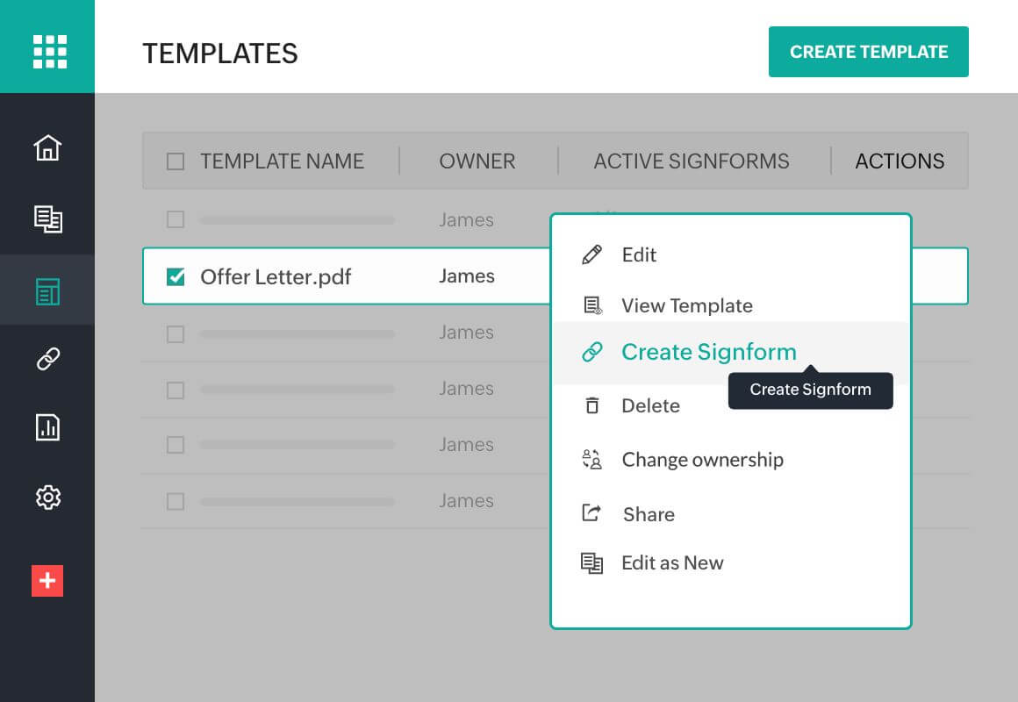Click the red plus icon at sidebar bottom

[47, 581]
